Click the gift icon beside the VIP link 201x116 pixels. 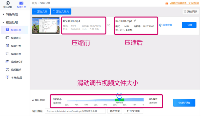pos(167,3)
